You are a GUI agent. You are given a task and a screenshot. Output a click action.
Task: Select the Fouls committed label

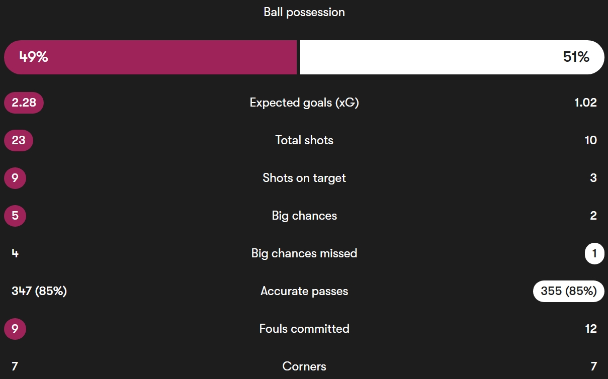pyautogui.click(x=304, y=329)
